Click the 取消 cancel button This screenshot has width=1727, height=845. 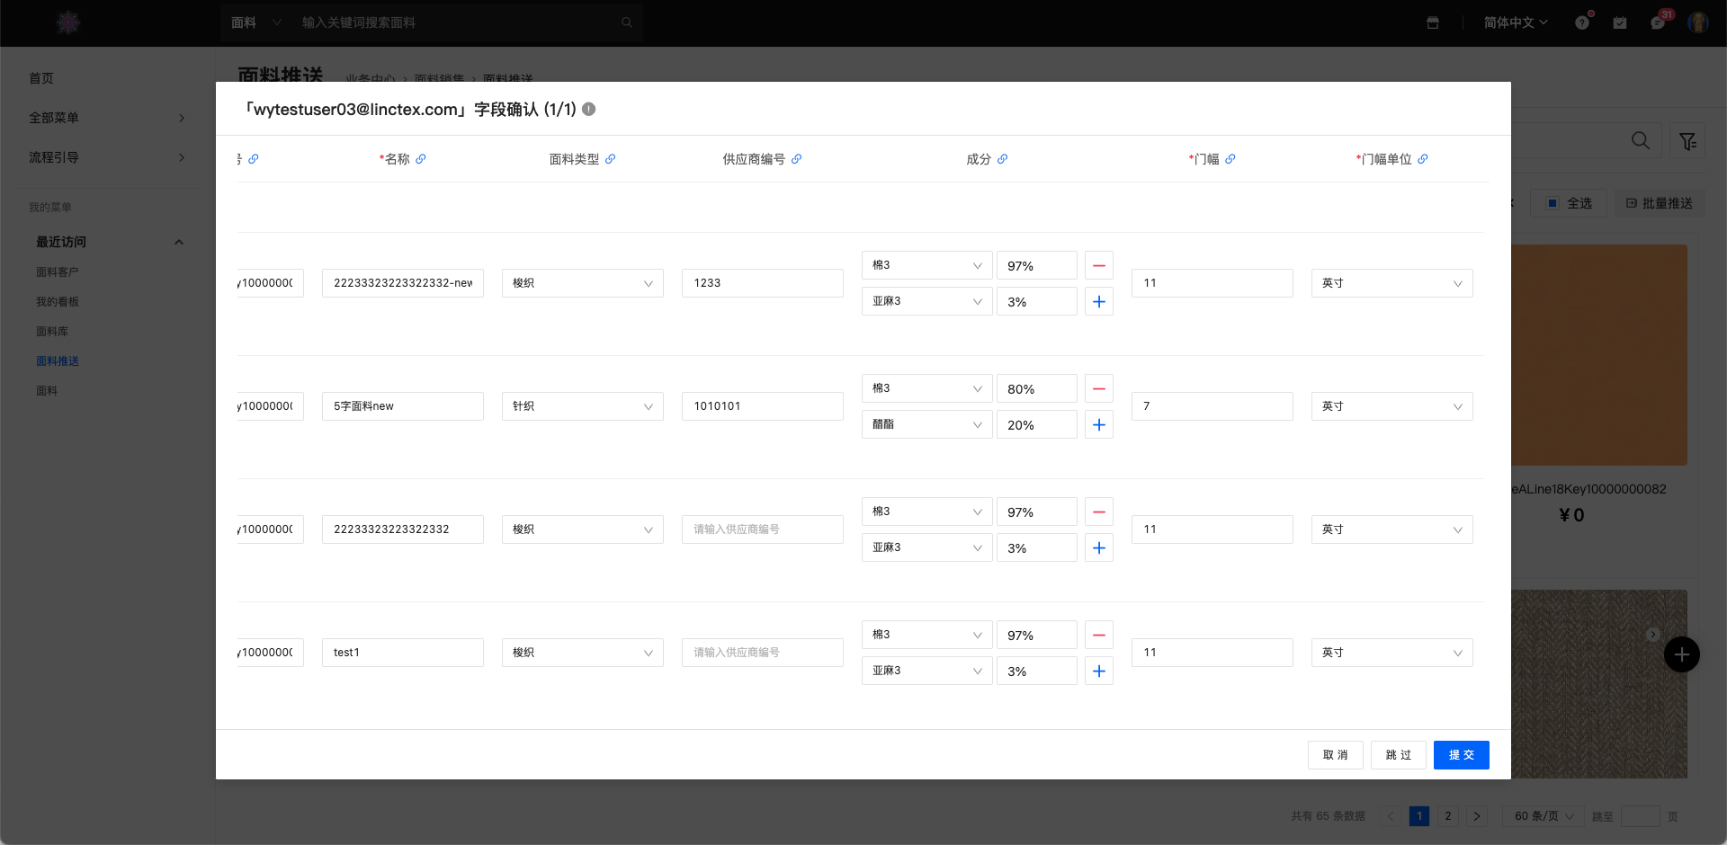pos(1335,755)
